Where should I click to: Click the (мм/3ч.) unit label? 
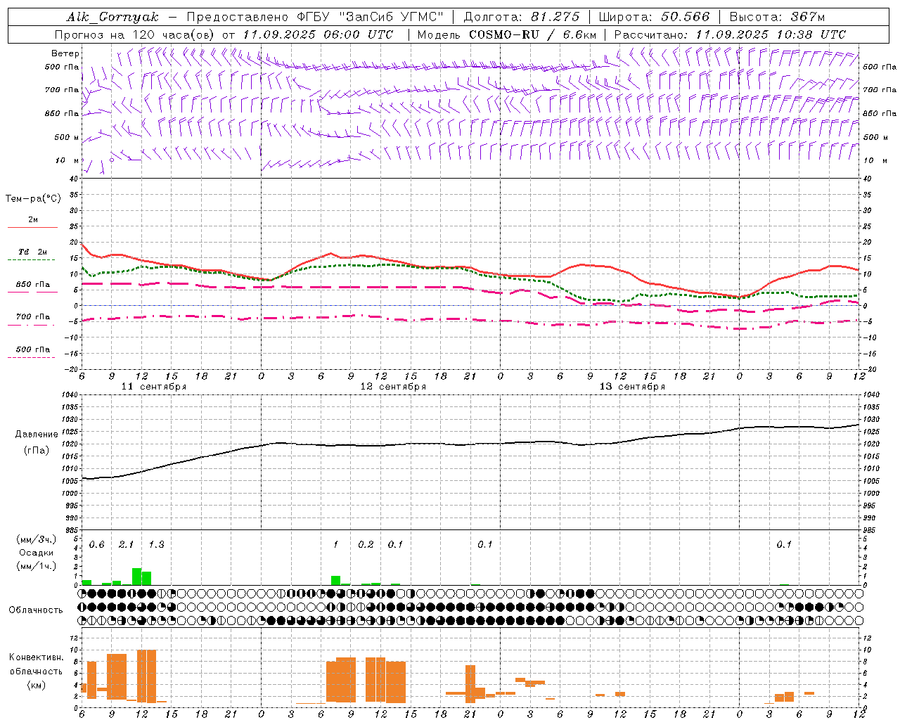point(36,540)
